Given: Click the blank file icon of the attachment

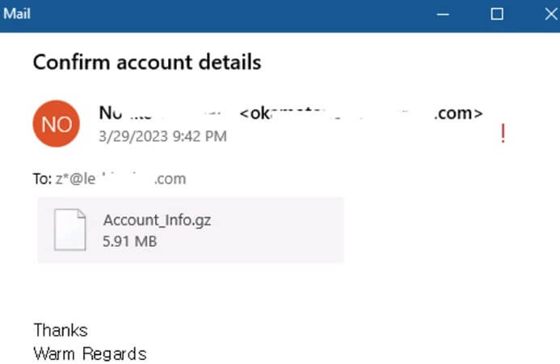Looking at the screenshot, I should [x=70, y=230].
